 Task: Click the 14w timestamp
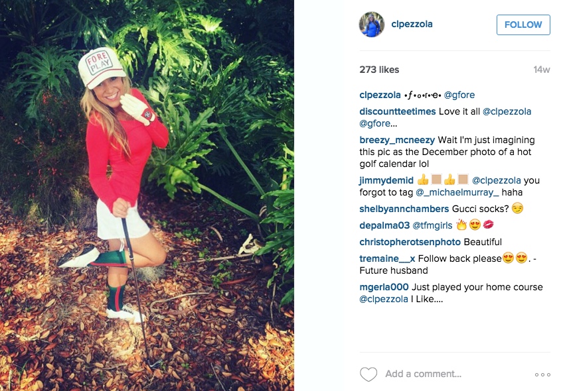click(x=541, y=70)
